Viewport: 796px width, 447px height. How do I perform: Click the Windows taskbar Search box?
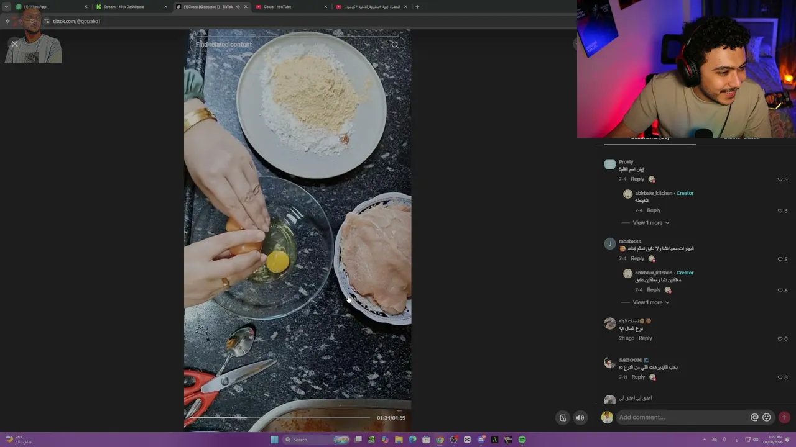317,440
